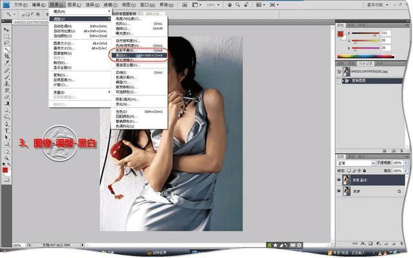Image resolution: width=413 pixels, height=258 pixels.
Task: Open the 选择 menu
Action: pyautogui.click(x=92, y=5)
